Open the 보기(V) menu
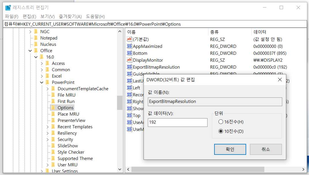The height and width of the screenshot is (175, 309). tap(48, 16)
